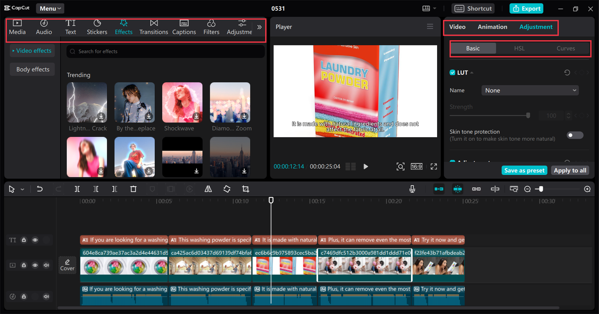599x314 pixels.
Task: Open the Filters panel
Action: pyautogui.click(x=211, y=27)
